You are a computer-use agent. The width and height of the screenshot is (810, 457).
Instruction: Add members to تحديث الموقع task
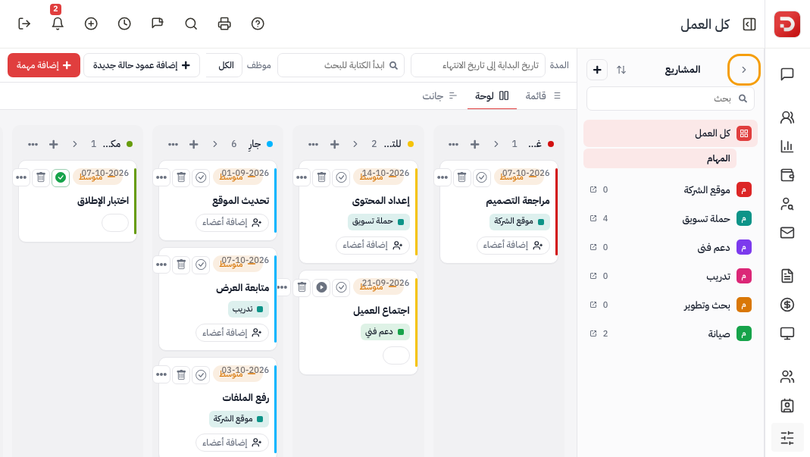(233, 222)
